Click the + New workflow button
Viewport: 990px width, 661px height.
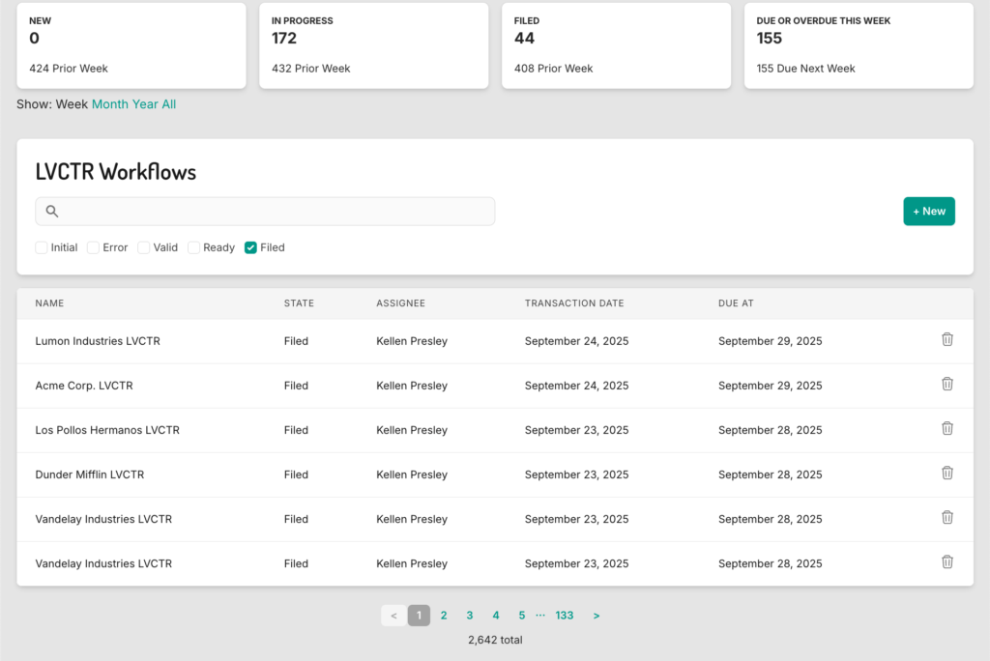click(x=928, y=212)
